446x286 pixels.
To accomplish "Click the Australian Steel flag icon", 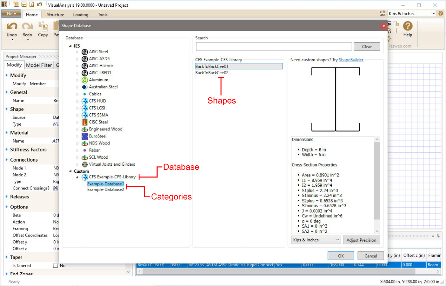I will coord(85,87).
